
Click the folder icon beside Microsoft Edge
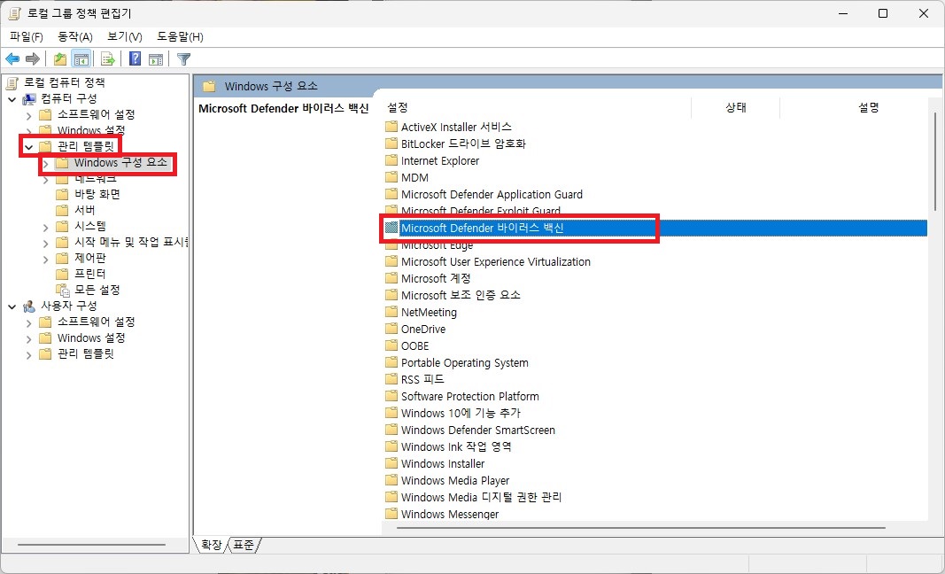click(x=391, y=245)
